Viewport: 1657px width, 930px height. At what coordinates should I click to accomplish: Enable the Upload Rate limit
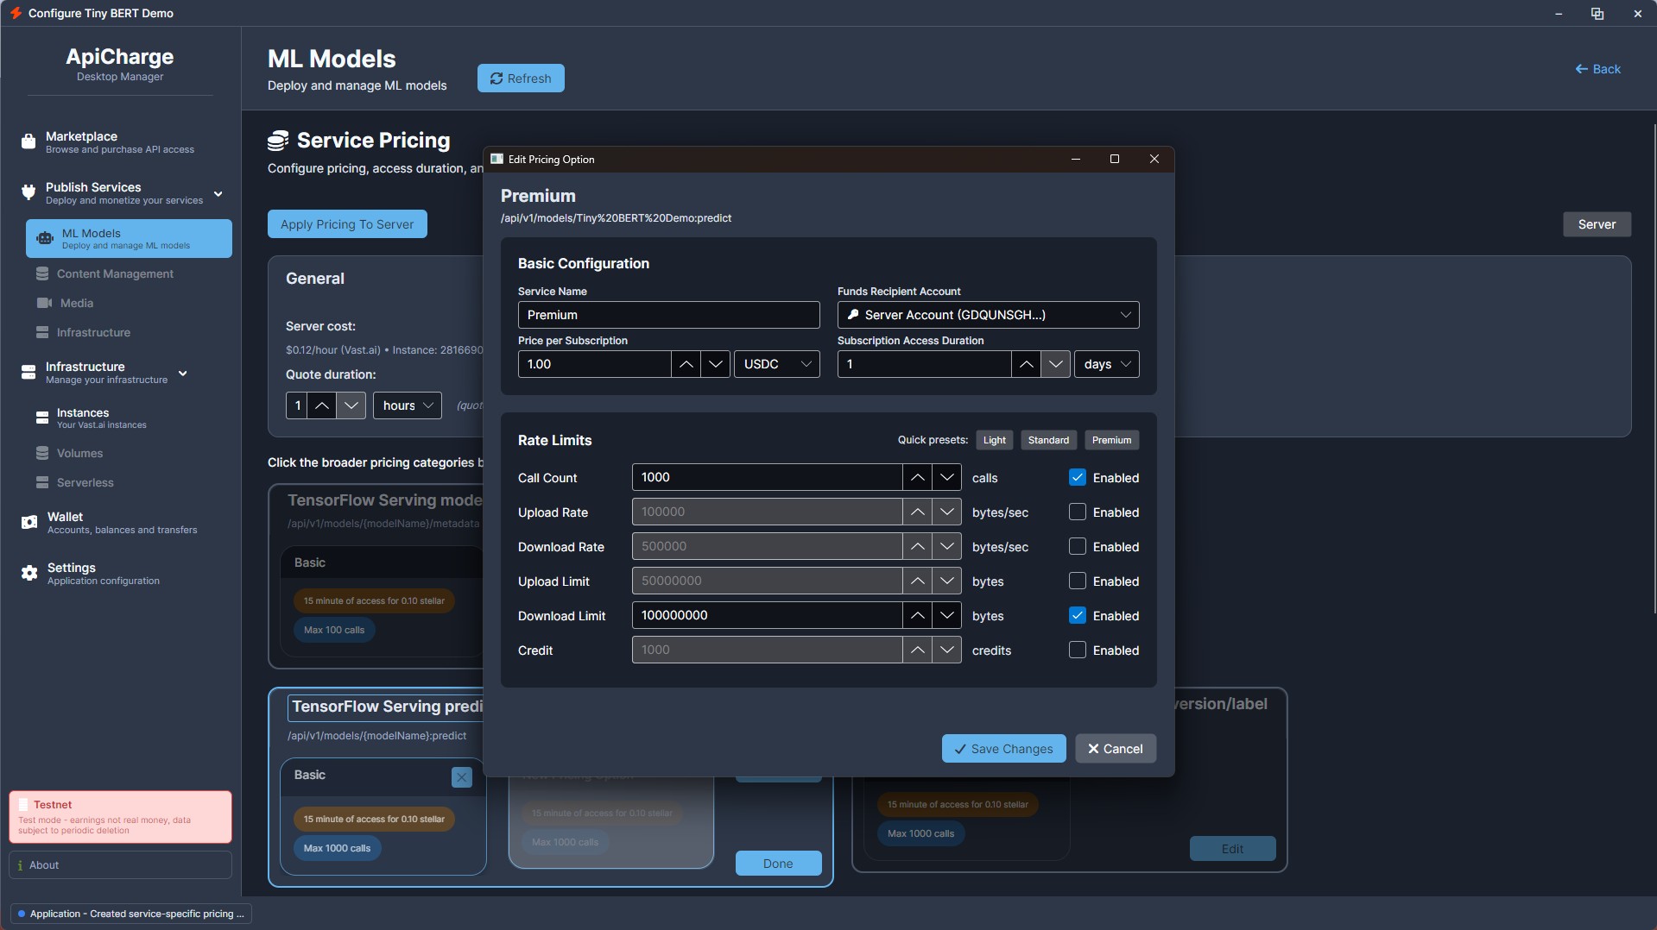click(x=1077, y=512)
